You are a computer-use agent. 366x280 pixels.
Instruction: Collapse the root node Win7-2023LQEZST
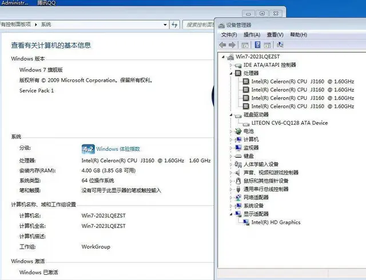[x=223, y=57]
